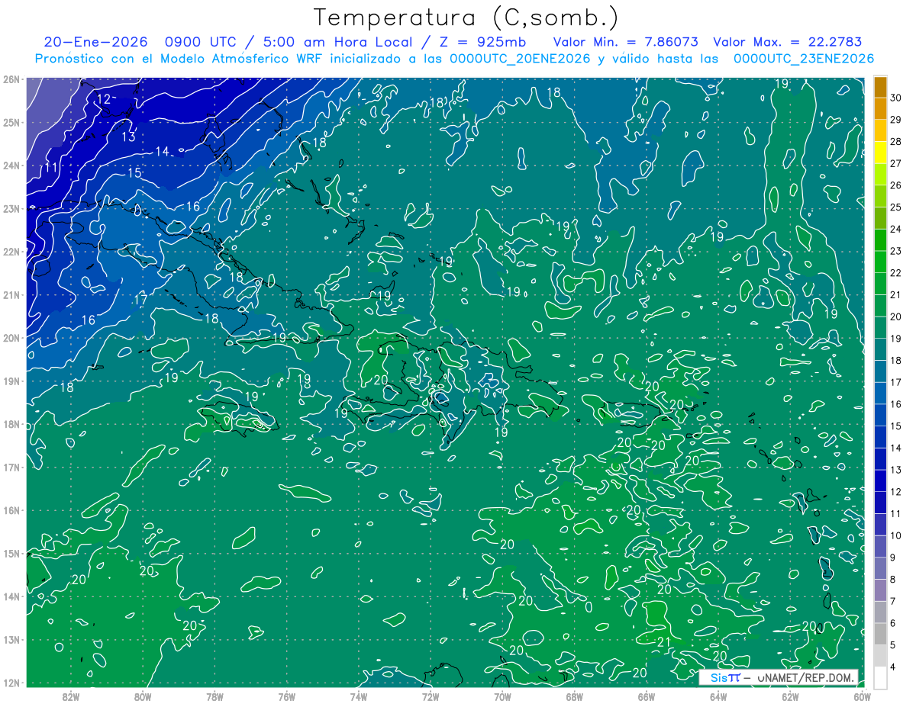Click the '20N' latitude axis label

tap(11, 338)
